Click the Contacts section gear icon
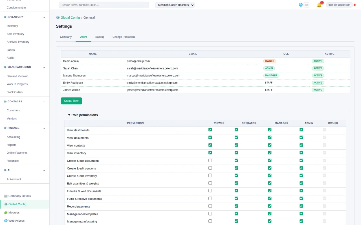361x225 pixels. click(5, 102)
